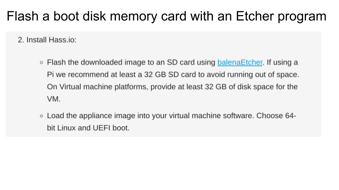Click the bullet marker before "Flash the downloaded image"
This screenshot has height=190, width=339.
[42, 63]
